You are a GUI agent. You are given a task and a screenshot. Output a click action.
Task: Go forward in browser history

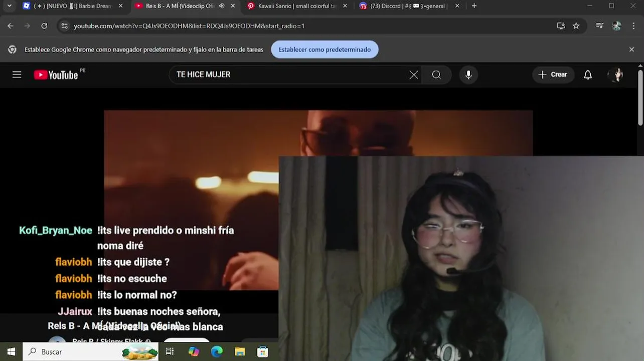coord(27,26)
